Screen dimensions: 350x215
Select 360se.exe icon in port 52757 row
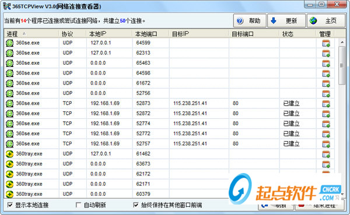pos(9,144)
